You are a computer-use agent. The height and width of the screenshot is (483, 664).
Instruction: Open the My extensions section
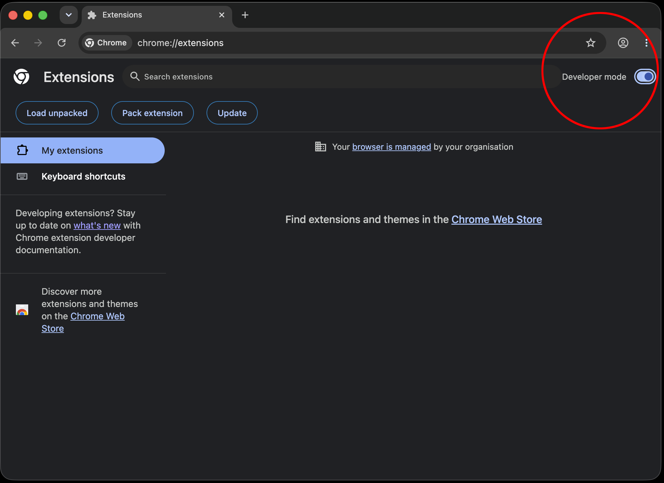[82, 150]
